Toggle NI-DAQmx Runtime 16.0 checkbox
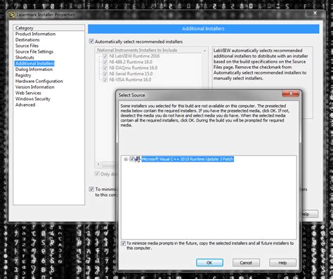The height and width of the screenshot is (279, 333). coord(105,68)
